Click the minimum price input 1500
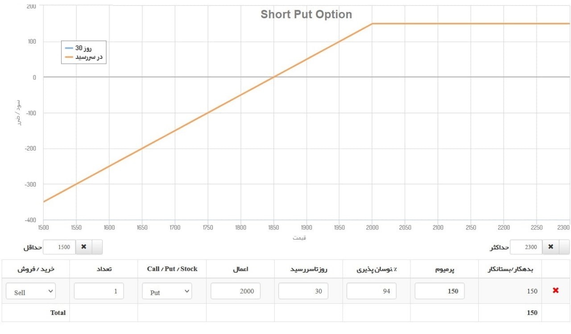The height and width of the screenshot is (334, 571). (59, 247)
